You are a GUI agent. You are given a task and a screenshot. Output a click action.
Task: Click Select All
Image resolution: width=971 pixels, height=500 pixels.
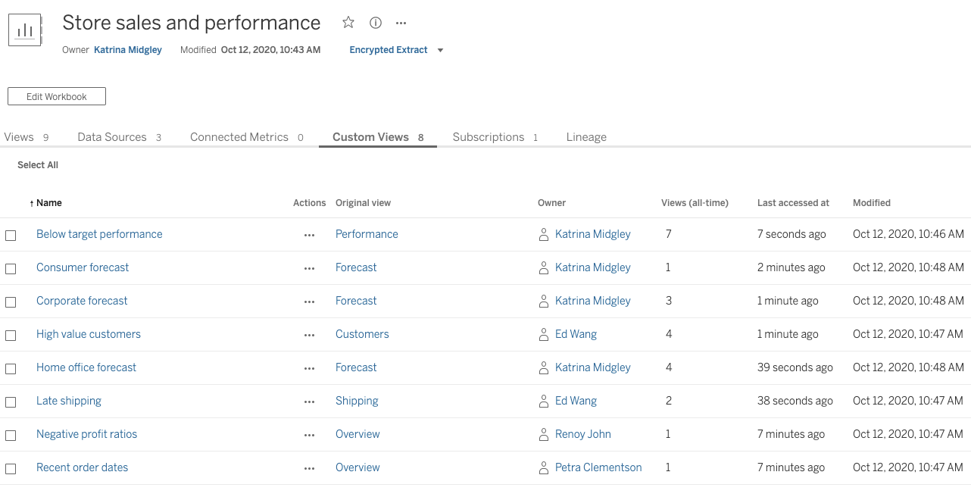[x=38, y=165]
